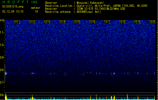This screenshot has width=158, height=100.
Task: Click the kHz axis unit label
Action: (x=2, y=20)
